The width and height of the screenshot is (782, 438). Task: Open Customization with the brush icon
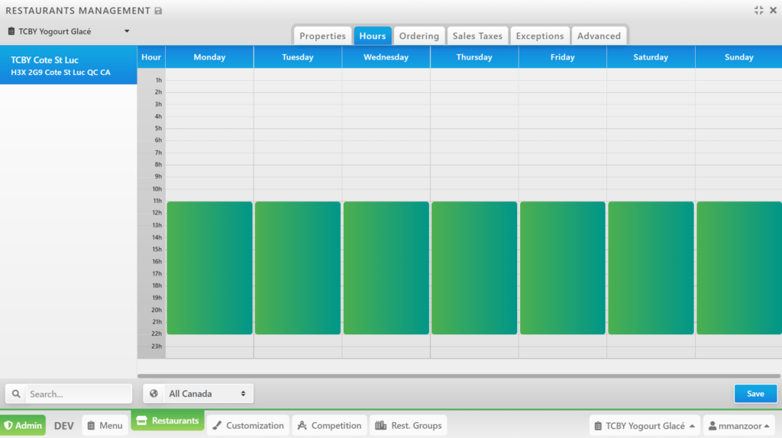pos(248,426)
